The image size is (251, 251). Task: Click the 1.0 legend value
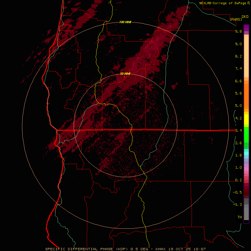click(238, 168)
